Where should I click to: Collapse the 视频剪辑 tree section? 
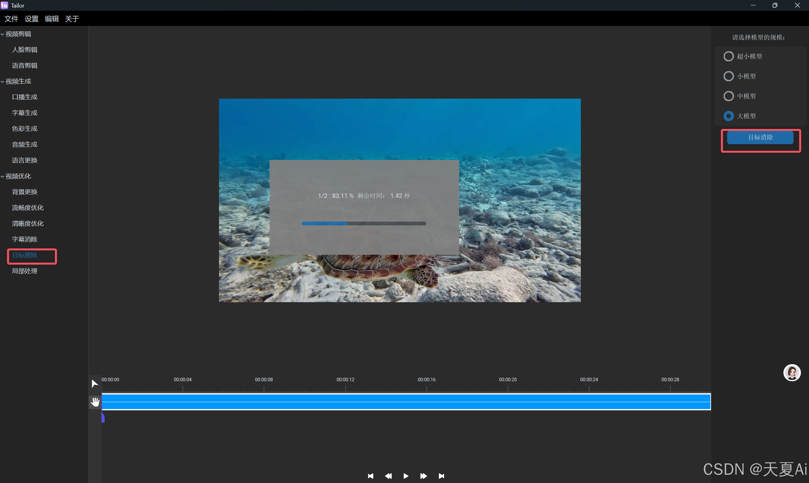point(3,34)
